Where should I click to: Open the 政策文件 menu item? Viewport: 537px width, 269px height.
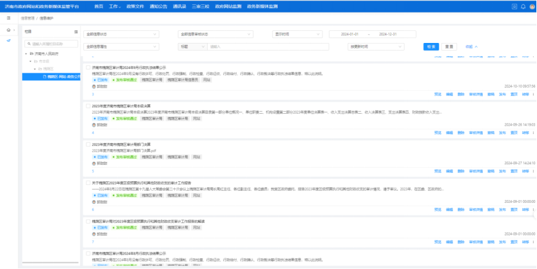(x=137, y=6)
